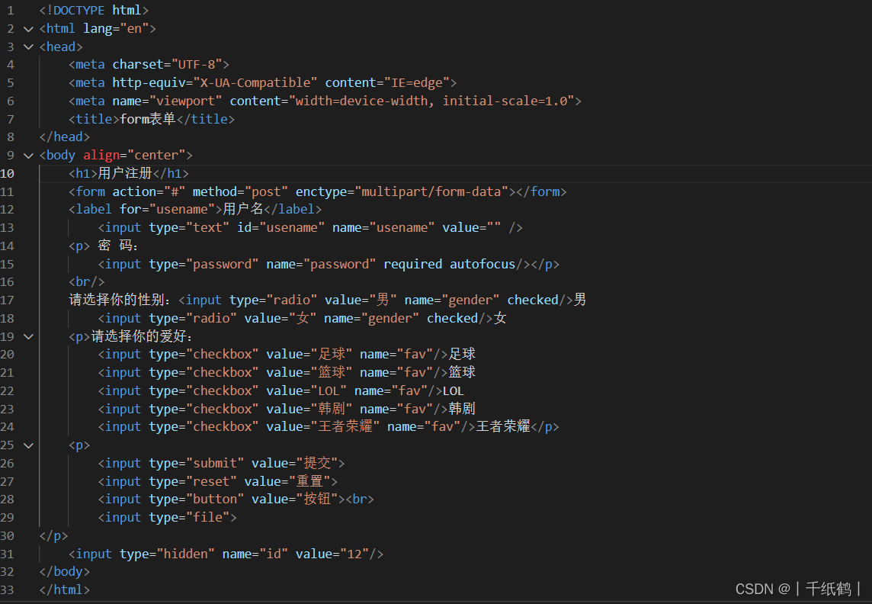Click the label text 用户名
This screenshot has width=872, height=604.
click(x=243, y=209)
